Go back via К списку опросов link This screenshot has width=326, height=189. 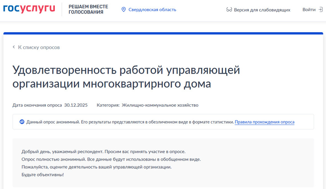(39, 47)
